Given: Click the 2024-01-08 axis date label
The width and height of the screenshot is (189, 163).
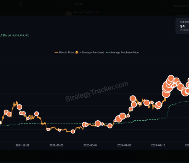Looking at the screenshot, I should 124,145.
